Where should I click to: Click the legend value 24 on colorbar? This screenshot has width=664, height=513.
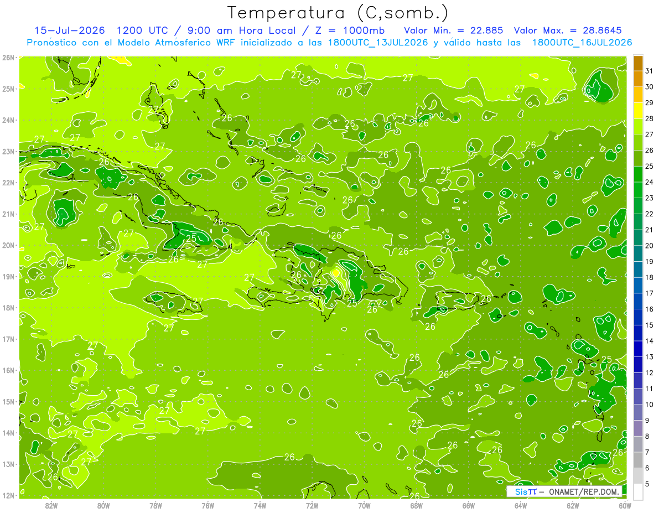pos(649,182)
